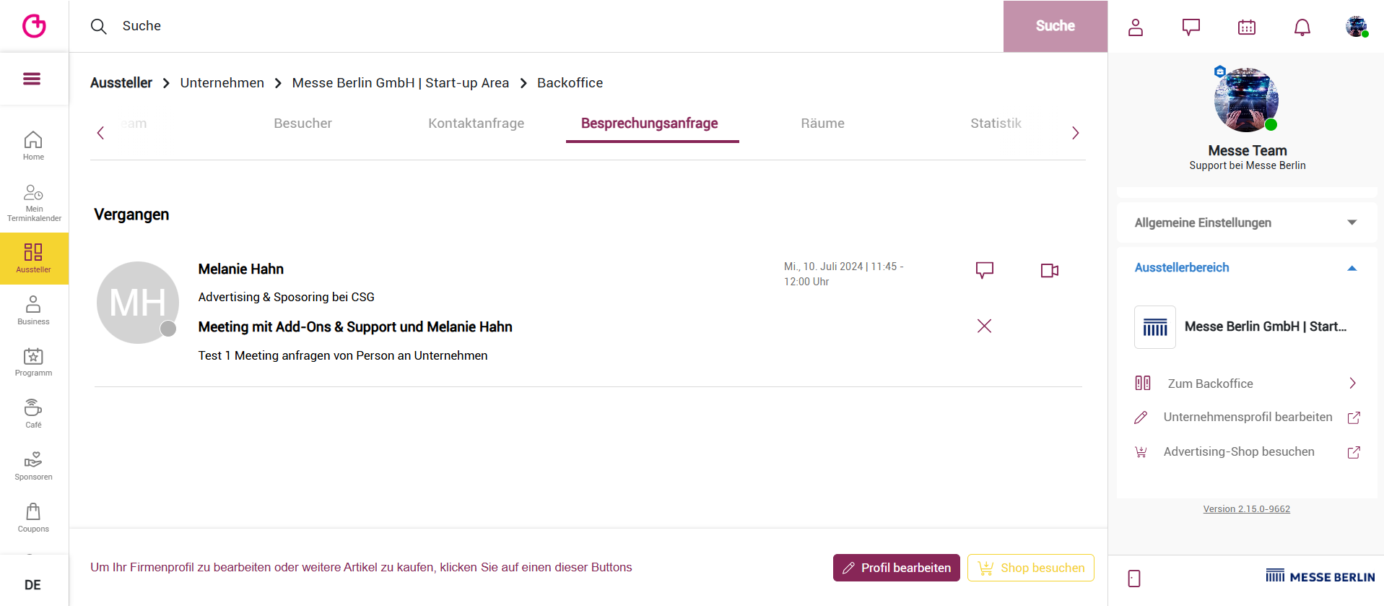Open the Business section

(33, 310)
